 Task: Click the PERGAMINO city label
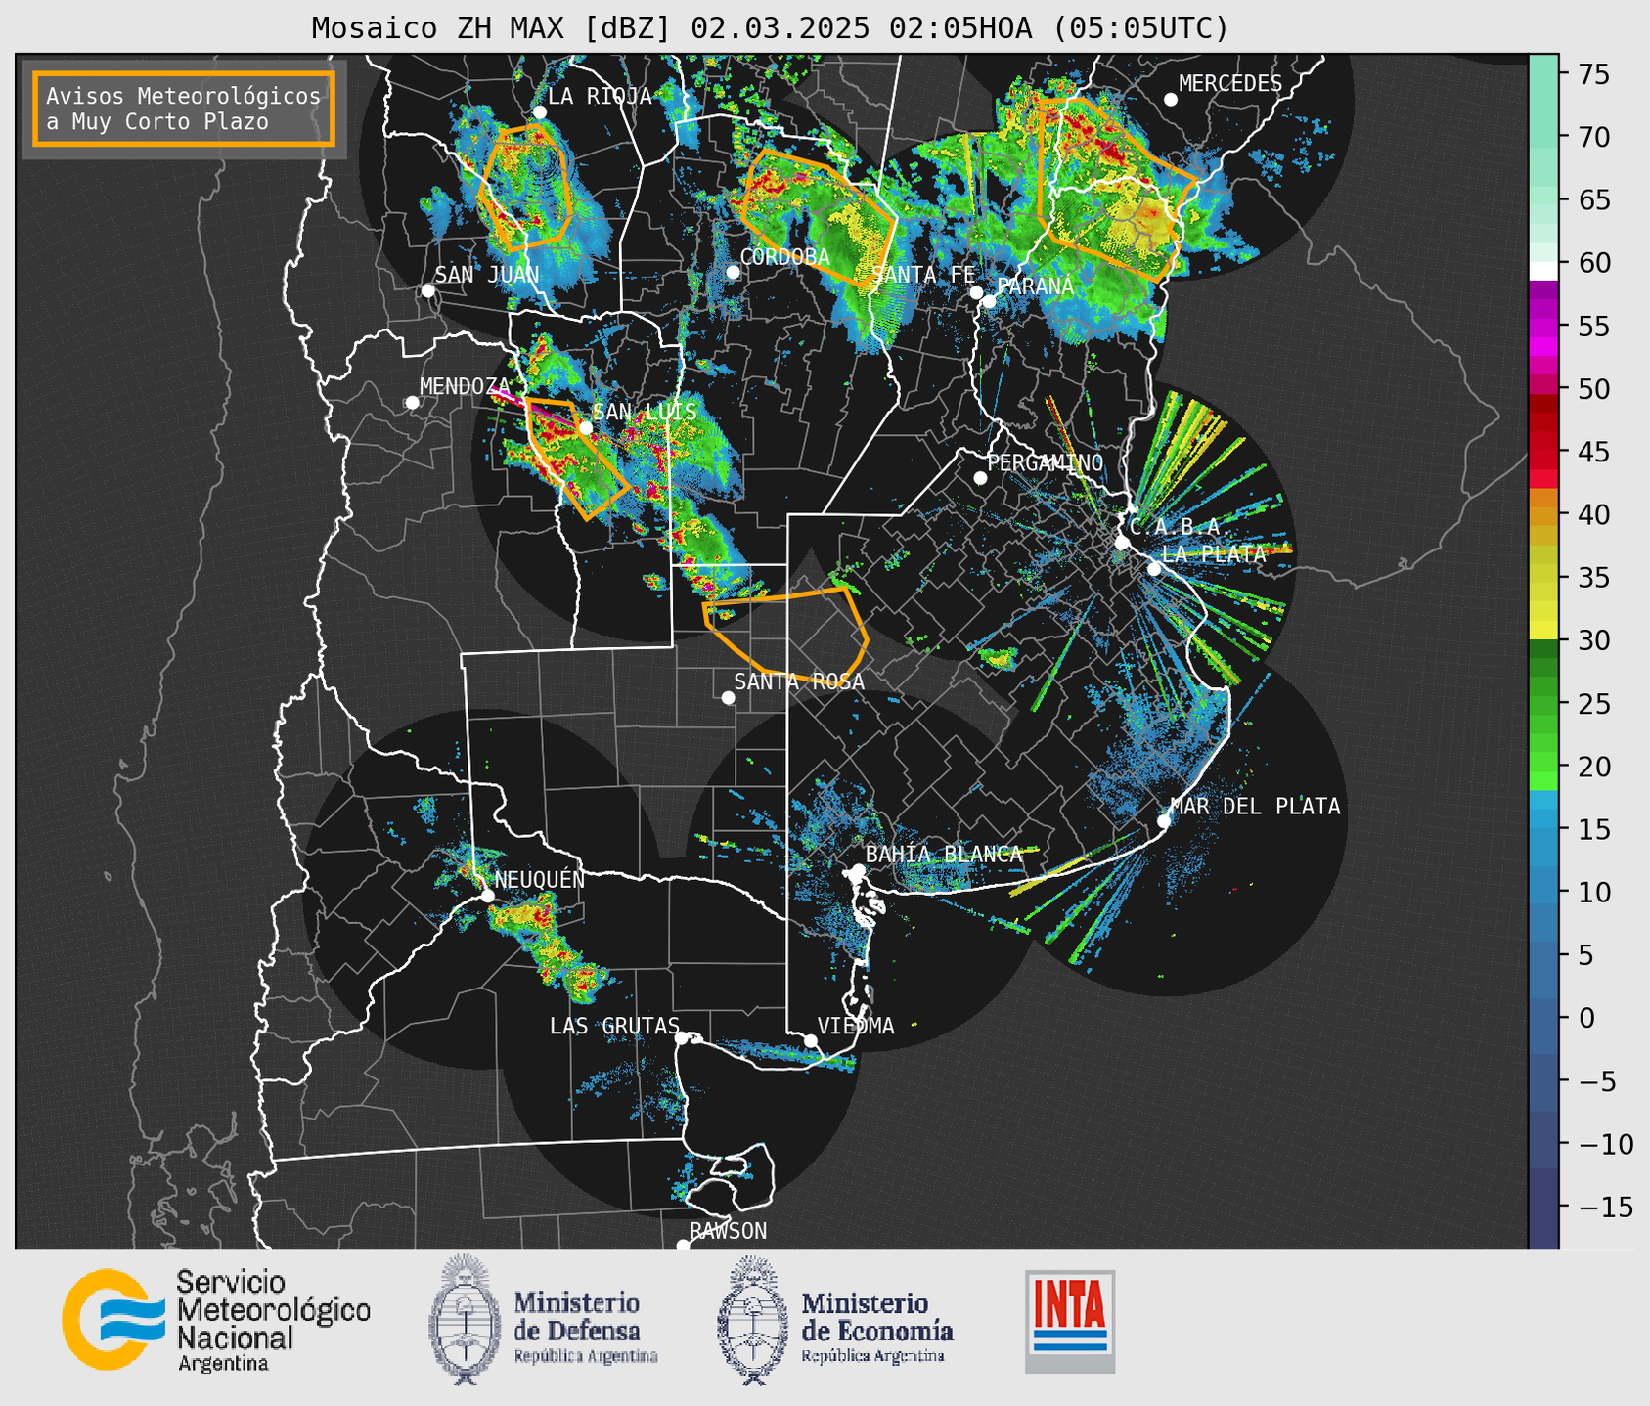coord(1046,462)
